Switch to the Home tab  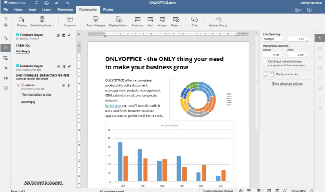(x=18, y=10)
